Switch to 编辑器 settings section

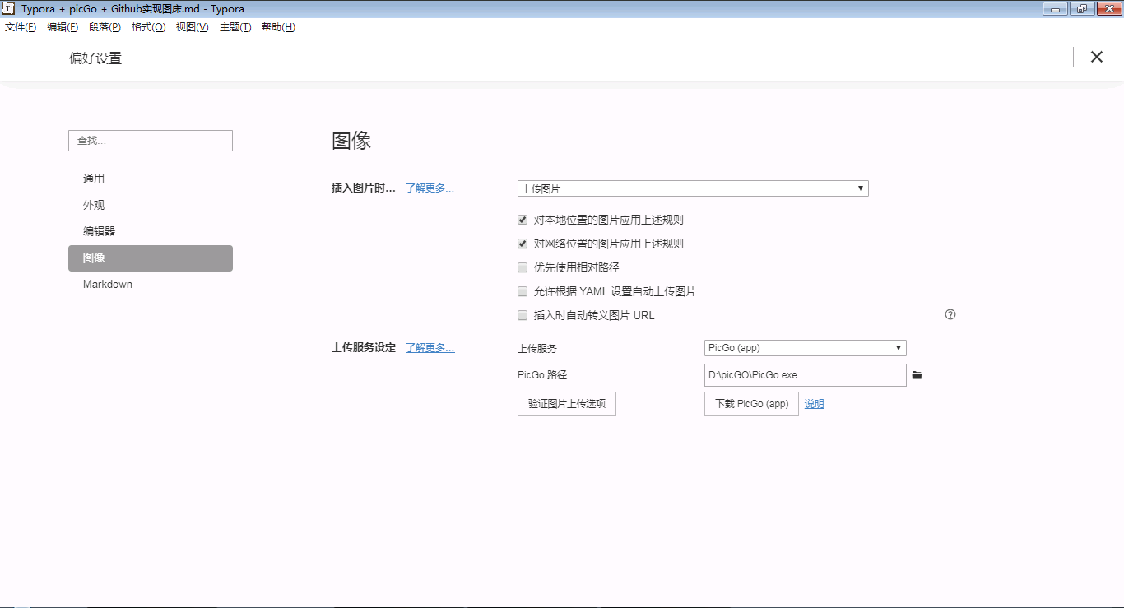click(x=99, y=231)
